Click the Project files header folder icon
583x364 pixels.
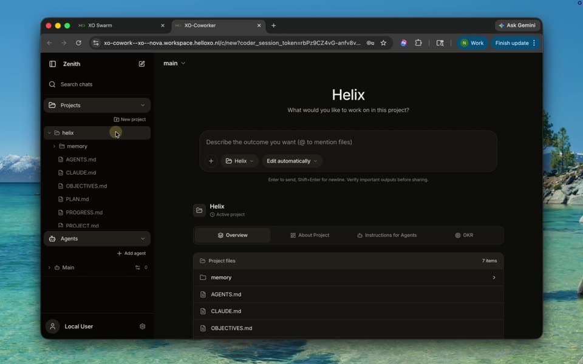coord(202,261)
